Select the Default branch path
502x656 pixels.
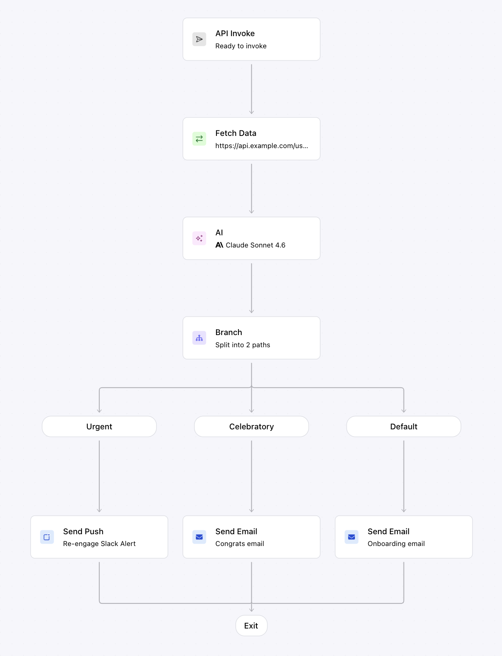pos(404,427)
